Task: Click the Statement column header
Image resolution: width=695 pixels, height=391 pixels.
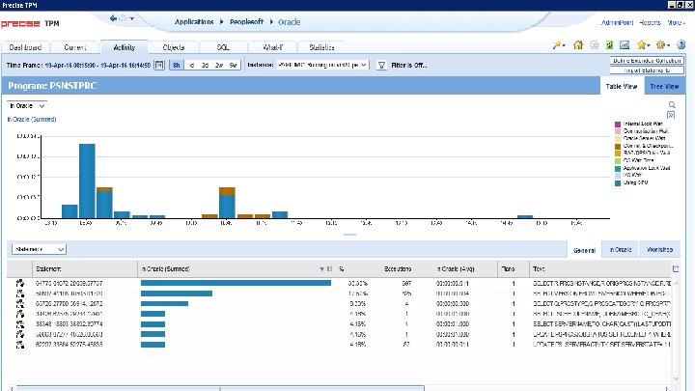Action: (85, 268)
